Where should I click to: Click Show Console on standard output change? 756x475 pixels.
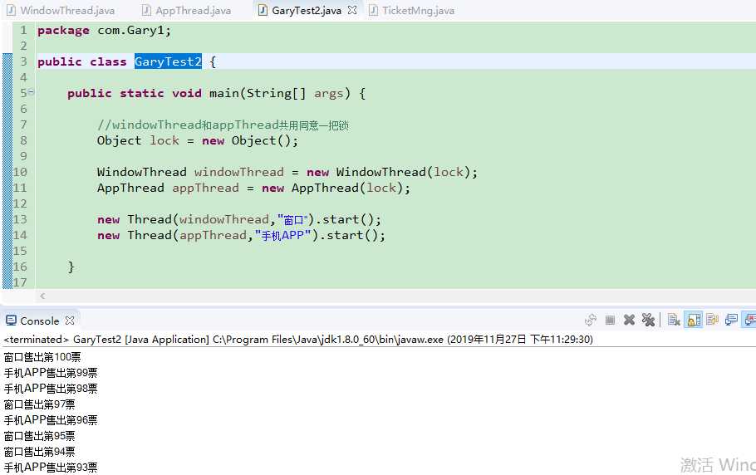731,320
